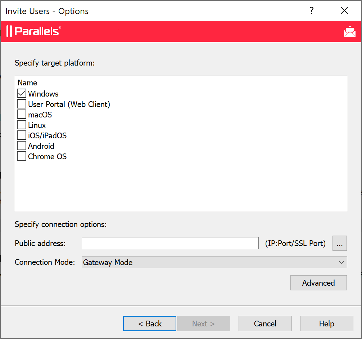Check the macOS platform option
The width and height of the screenshot is (362, 339).
(22, 115)
